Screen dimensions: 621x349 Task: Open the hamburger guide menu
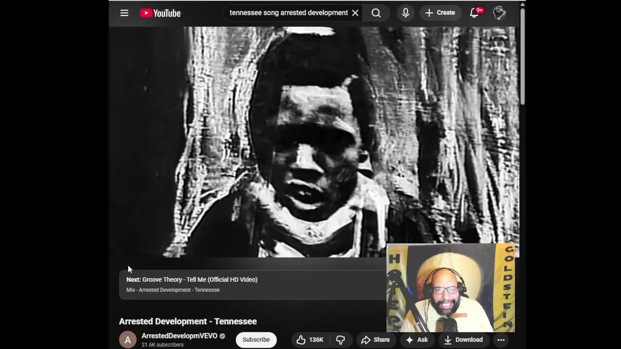[124, 13]
